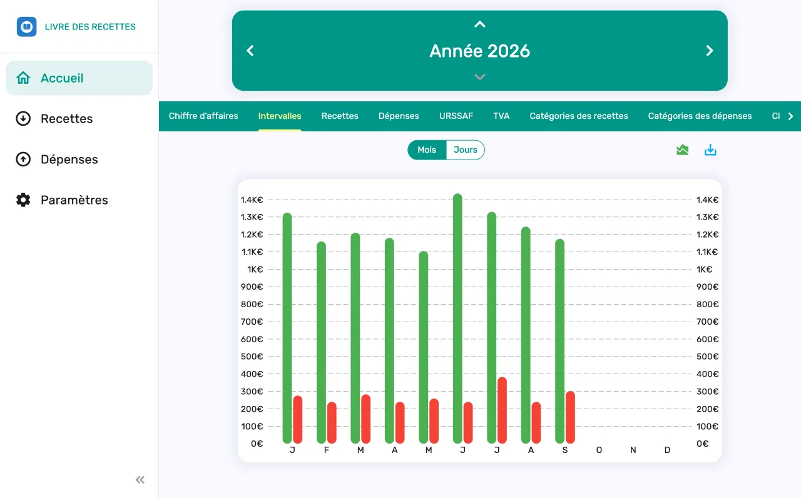
Task: Open the Catégories des dépenses tab
Action: [700, 116]
